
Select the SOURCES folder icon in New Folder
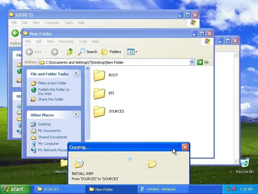pos(99,112)
